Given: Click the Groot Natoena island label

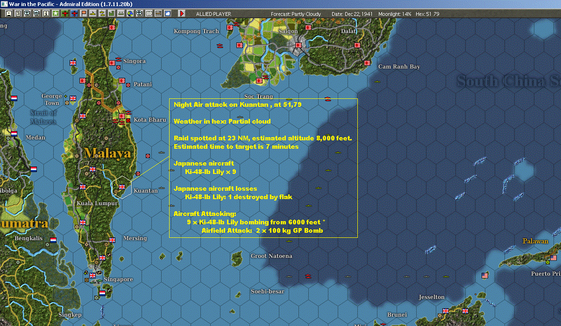Looking at the screenshot, I should click(x=271, y=256).
